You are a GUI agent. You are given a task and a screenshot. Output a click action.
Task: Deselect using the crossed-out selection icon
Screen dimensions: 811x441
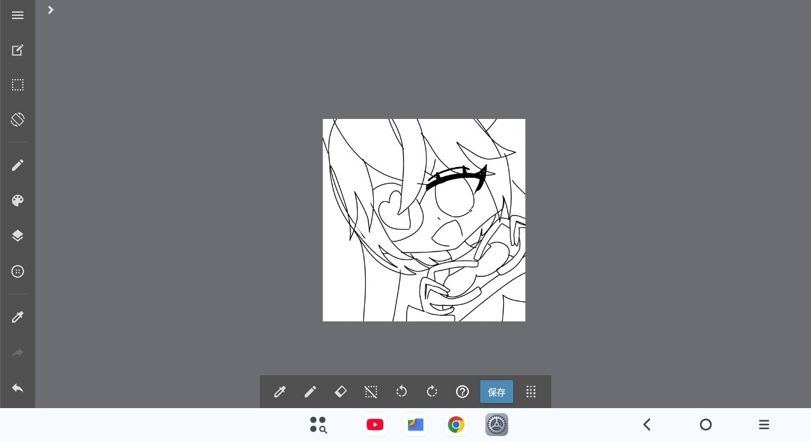click(x=371, y=392)
